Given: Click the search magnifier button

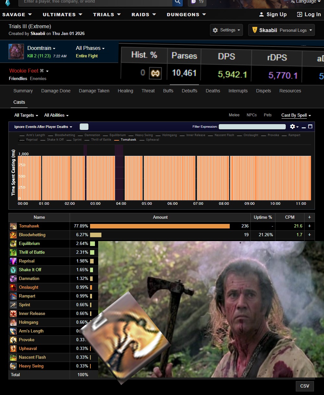Looking at the screenshot, I should (177, 2).
